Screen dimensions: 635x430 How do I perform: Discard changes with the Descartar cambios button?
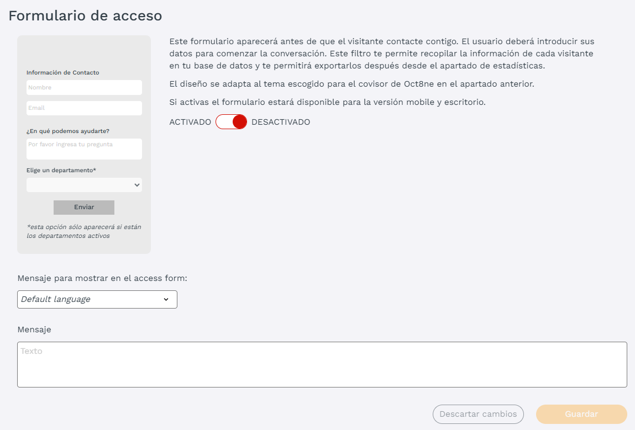[x=478, y=414]
